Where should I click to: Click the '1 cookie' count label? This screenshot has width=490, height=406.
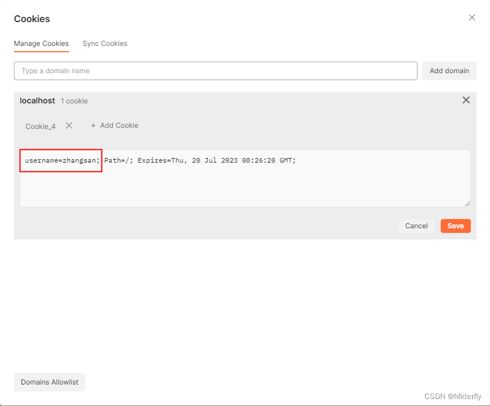74,101
